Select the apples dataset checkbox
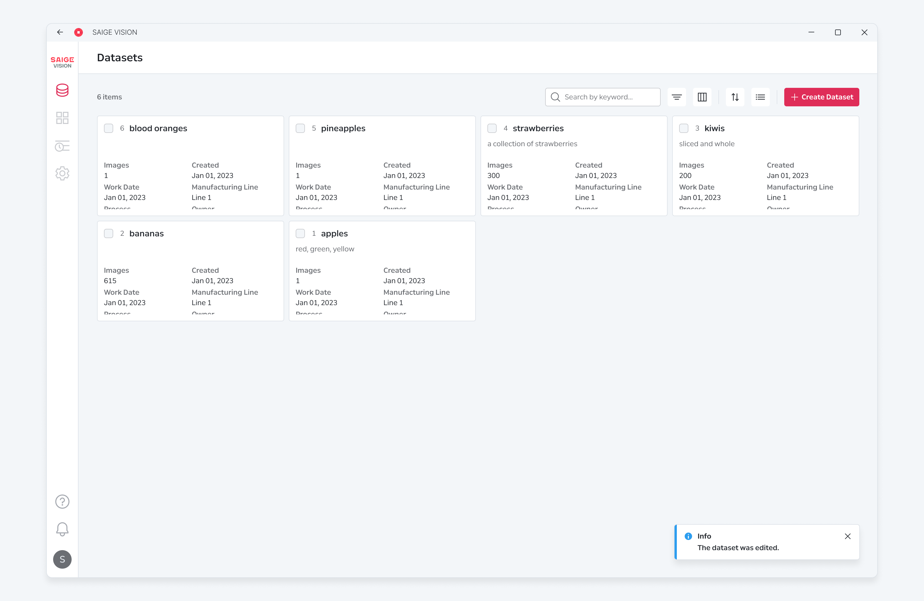 point(300,233)
